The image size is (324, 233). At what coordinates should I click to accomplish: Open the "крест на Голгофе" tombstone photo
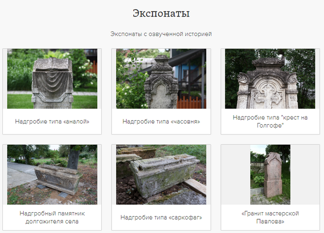point(270,79)
